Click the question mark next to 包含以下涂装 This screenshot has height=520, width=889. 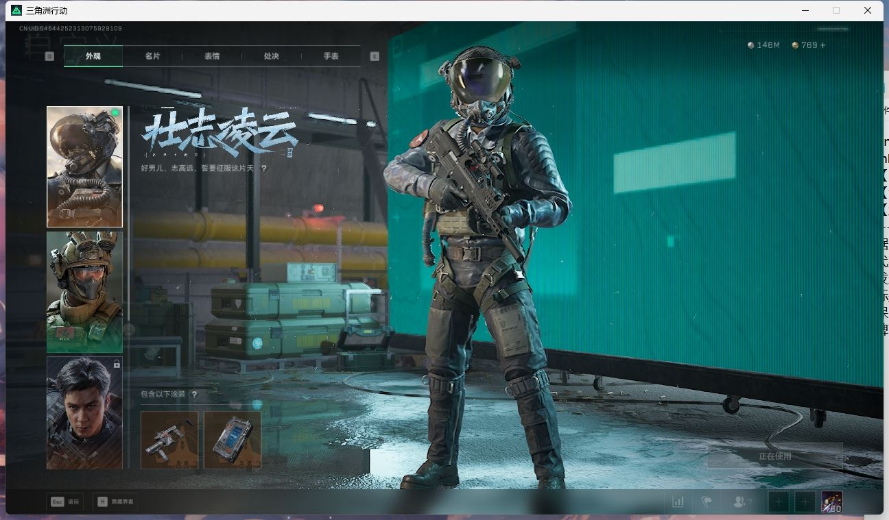[x=195, y=395]
